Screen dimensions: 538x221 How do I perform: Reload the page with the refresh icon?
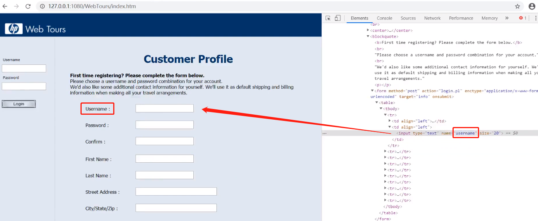point(28,7)
